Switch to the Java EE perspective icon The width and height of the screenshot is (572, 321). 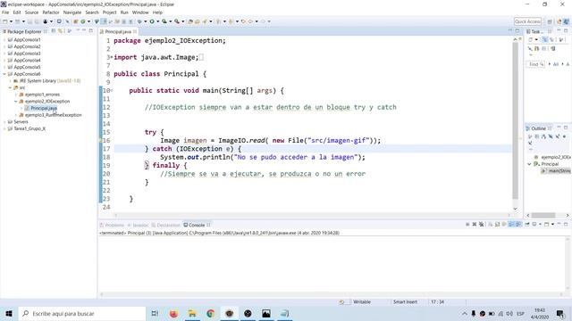click(559, 21)
